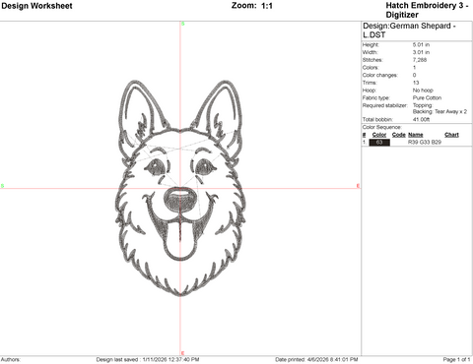Click the Design:German Shepard - L.DST name
473x364 pixels.
click(409, 30)
